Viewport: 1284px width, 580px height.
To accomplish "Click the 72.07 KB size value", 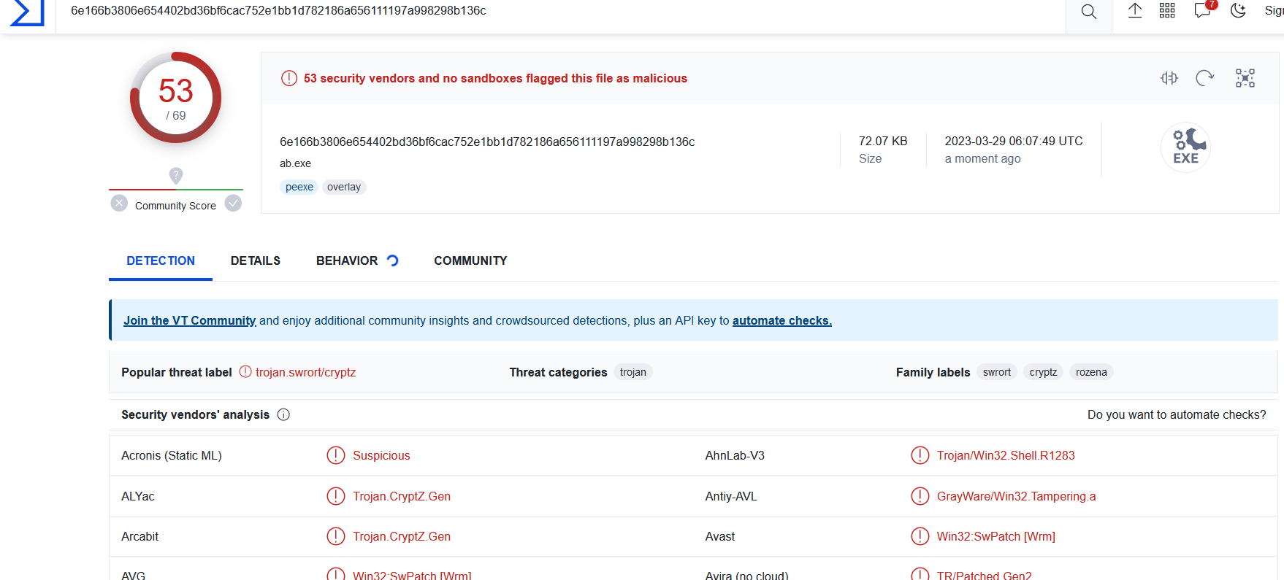I will [x=883, y=141].
